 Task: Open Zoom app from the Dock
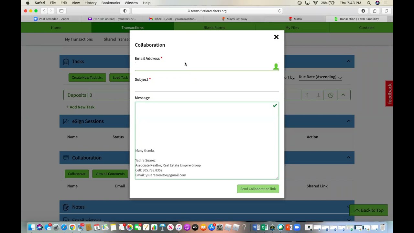(297, 227)
